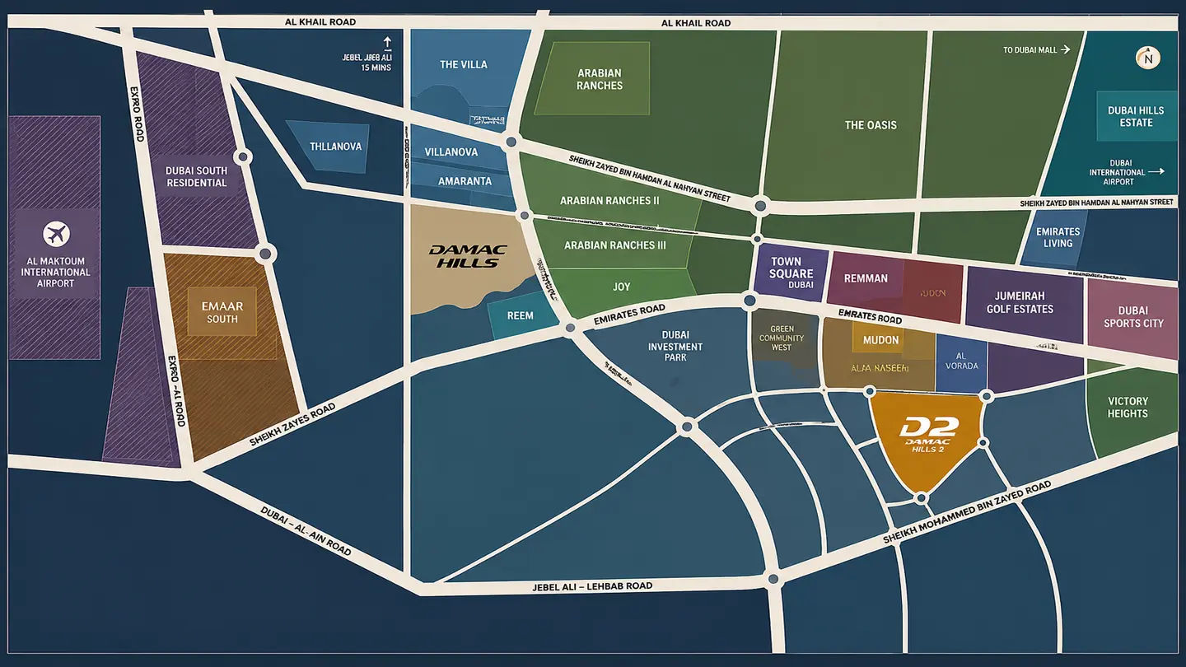Click the up arrow above Jebel Ali 15 mins

(388, 43)
